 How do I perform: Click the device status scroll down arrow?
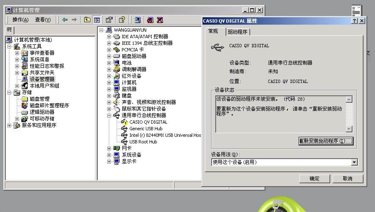pos(349,129)
